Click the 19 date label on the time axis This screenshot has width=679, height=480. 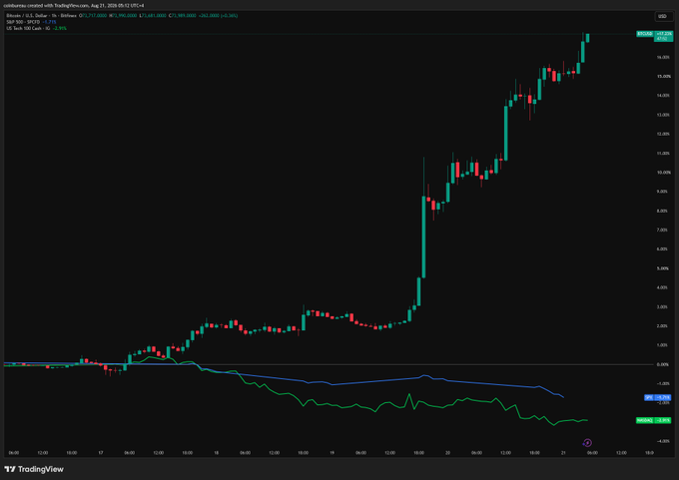[x=333, y=453]
